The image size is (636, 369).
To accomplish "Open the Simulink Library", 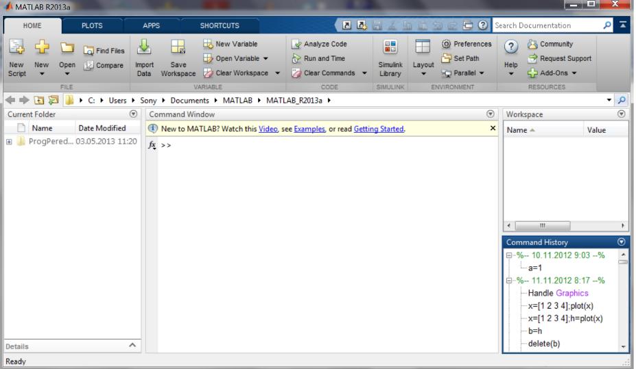I will coord(390,58).
